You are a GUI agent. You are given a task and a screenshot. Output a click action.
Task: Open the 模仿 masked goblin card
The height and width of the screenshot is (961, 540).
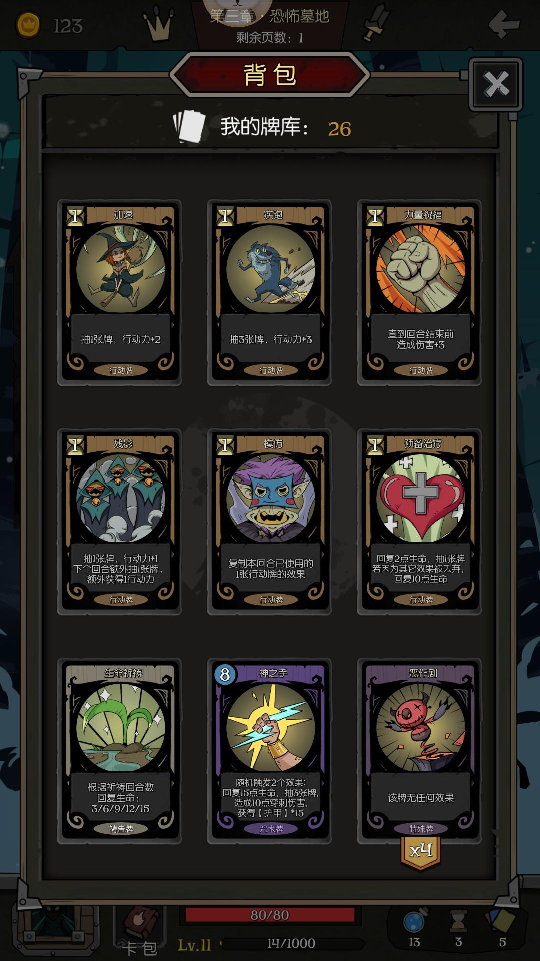click(x=270, y=522)
